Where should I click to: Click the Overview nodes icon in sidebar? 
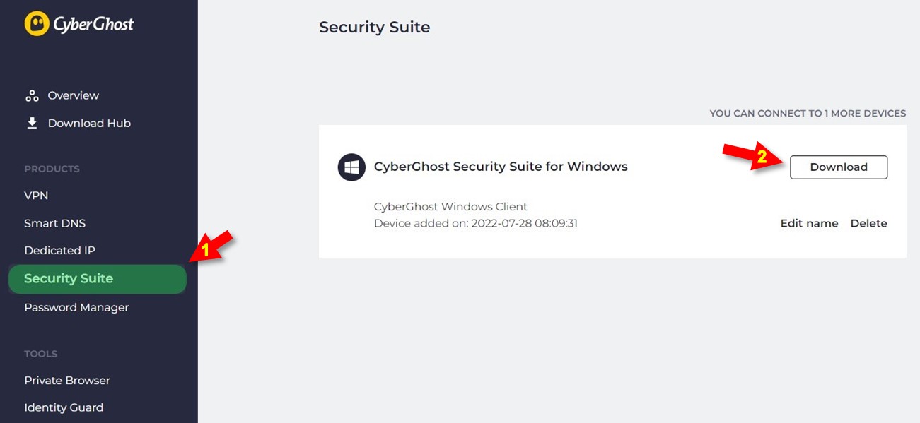tap(32, 96)
